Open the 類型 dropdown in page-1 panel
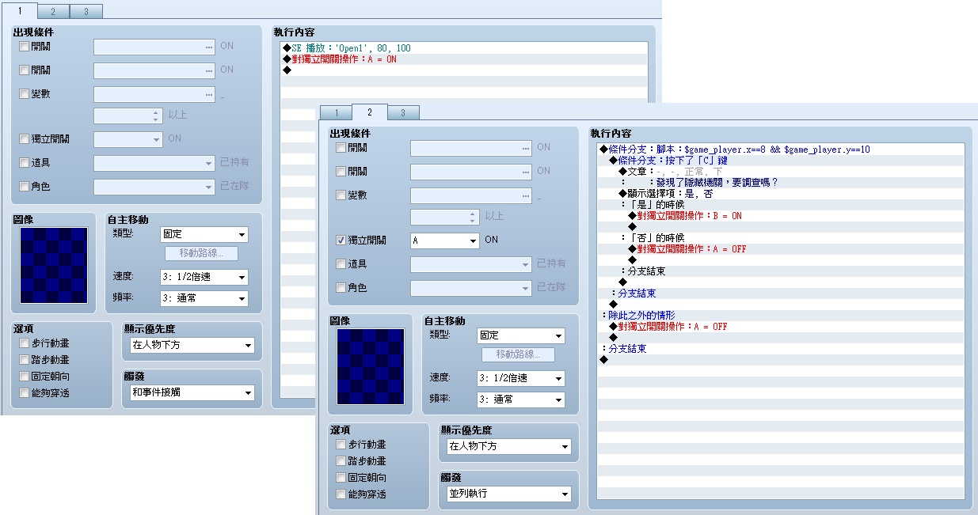The width and height of the screenshot is (978, 515). point(204,235)
